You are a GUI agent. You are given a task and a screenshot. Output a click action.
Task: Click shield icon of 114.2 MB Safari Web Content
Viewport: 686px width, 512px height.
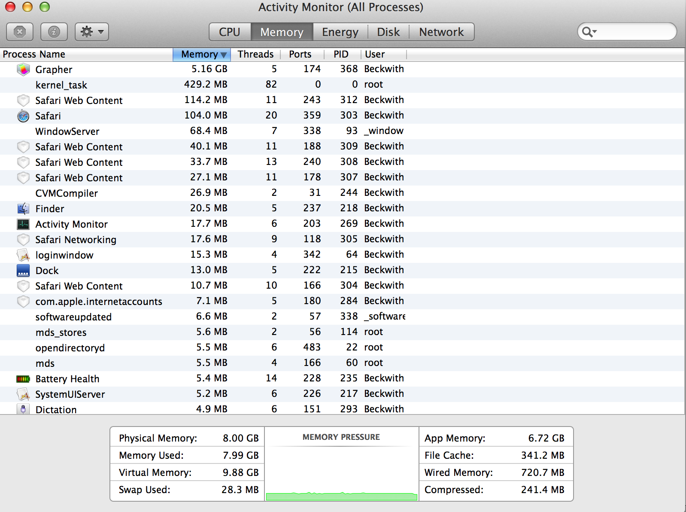23,101
